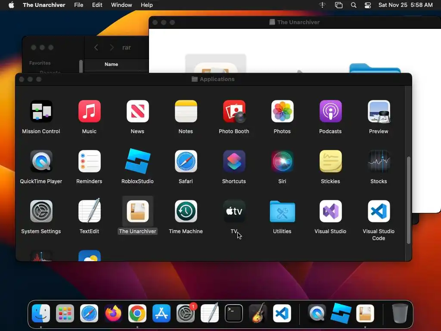Open the Stickies app icon
This screenshot has height=331, width=441.
[330, 161]
